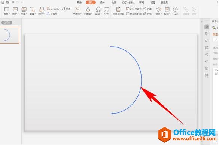Click the 幻灯片 (Slides) panel tab pill
The image size is (219, 145).
(7, 22)
